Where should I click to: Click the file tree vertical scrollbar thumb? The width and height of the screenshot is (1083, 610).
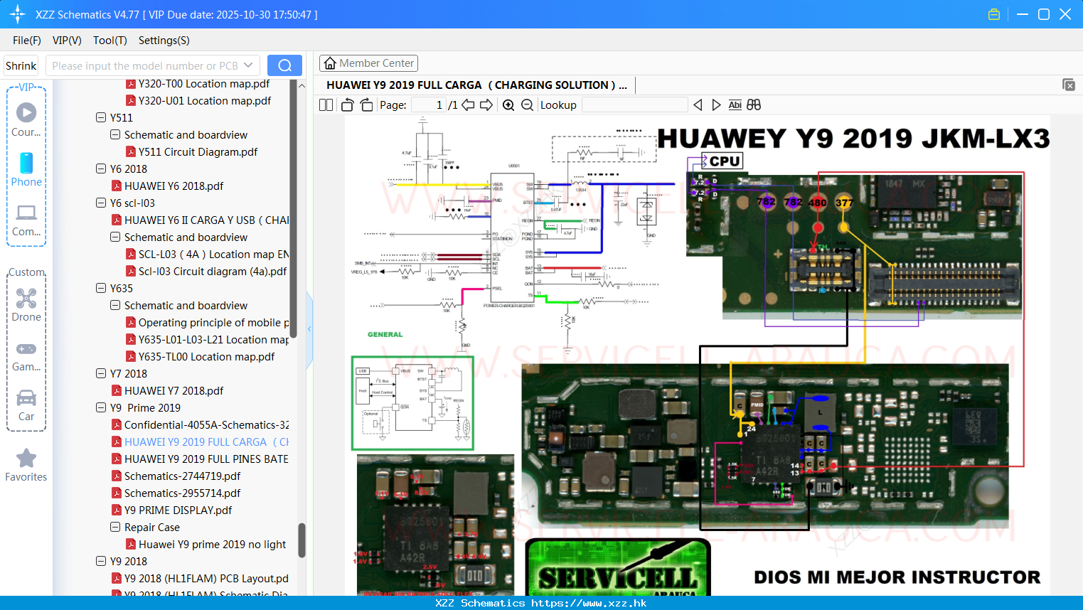302,540
